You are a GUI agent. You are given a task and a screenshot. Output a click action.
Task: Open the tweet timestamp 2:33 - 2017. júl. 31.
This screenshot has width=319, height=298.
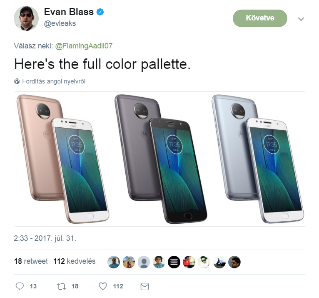45,239
